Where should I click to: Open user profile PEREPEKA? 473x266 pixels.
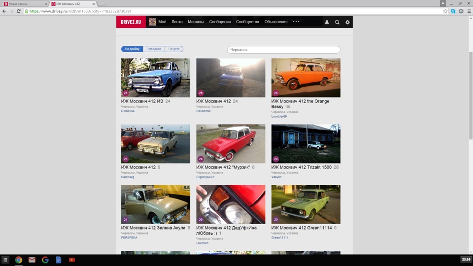129,237
